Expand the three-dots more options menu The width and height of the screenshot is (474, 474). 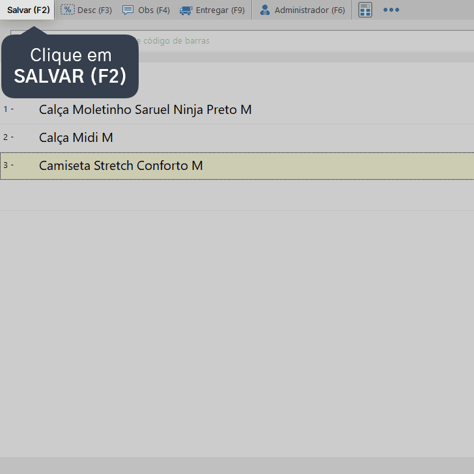point(391,10)
